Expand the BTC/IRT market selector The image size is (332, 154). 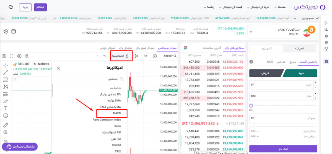pos(251,32)
